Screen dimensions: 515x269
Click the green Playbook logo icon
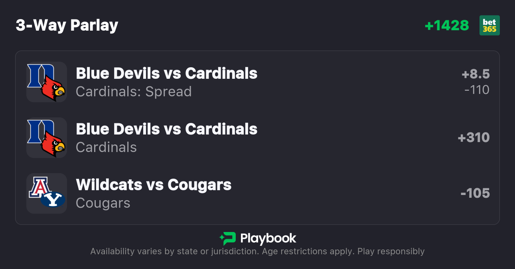point(228,238)
